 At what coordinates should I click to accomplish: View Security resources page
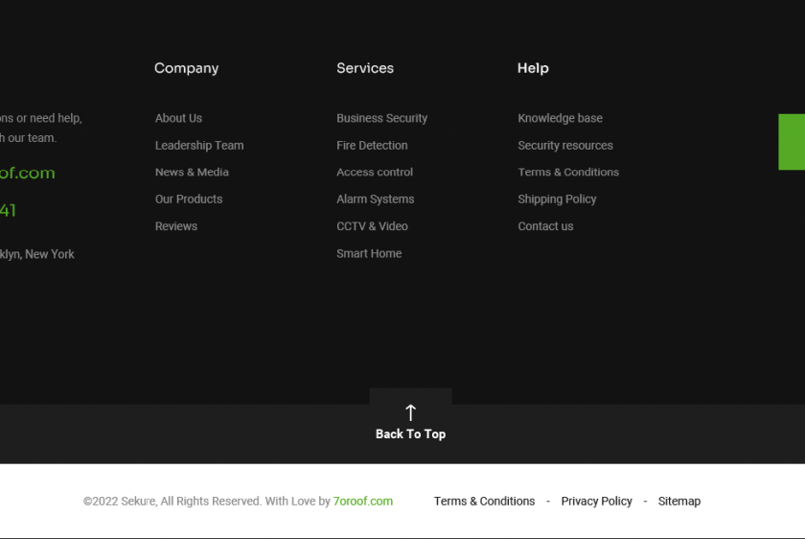tap(565, 145)
